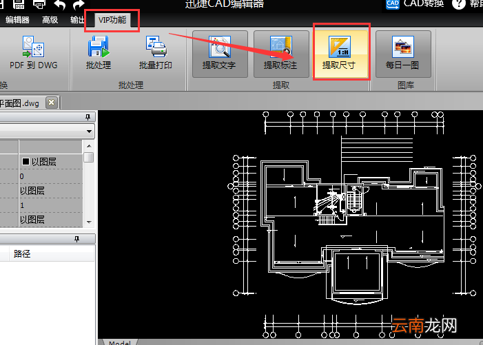Pin the properties panel
The height and width of the screenshot is (345, 483).
click(88, 117)
